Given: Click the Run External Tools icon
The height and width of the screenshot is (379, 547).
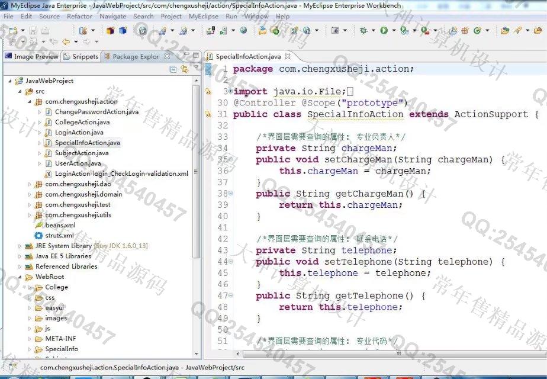Looking at the screenshot, I should tap(425, 31).
